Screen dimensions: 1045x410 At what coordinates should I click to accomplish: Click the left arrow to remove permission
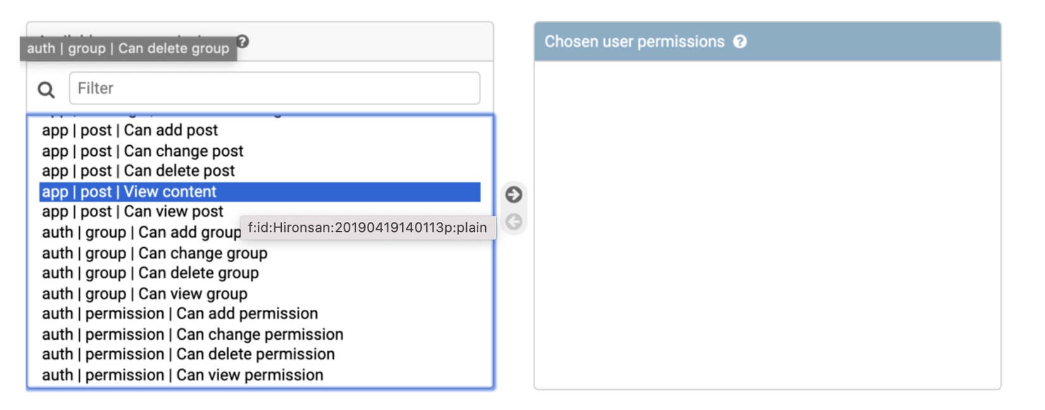pos(514,222)
